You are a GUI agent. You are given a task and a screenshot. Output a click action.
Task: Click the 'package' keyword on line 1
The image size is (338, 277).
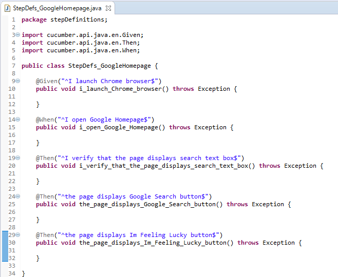point(34,20)
